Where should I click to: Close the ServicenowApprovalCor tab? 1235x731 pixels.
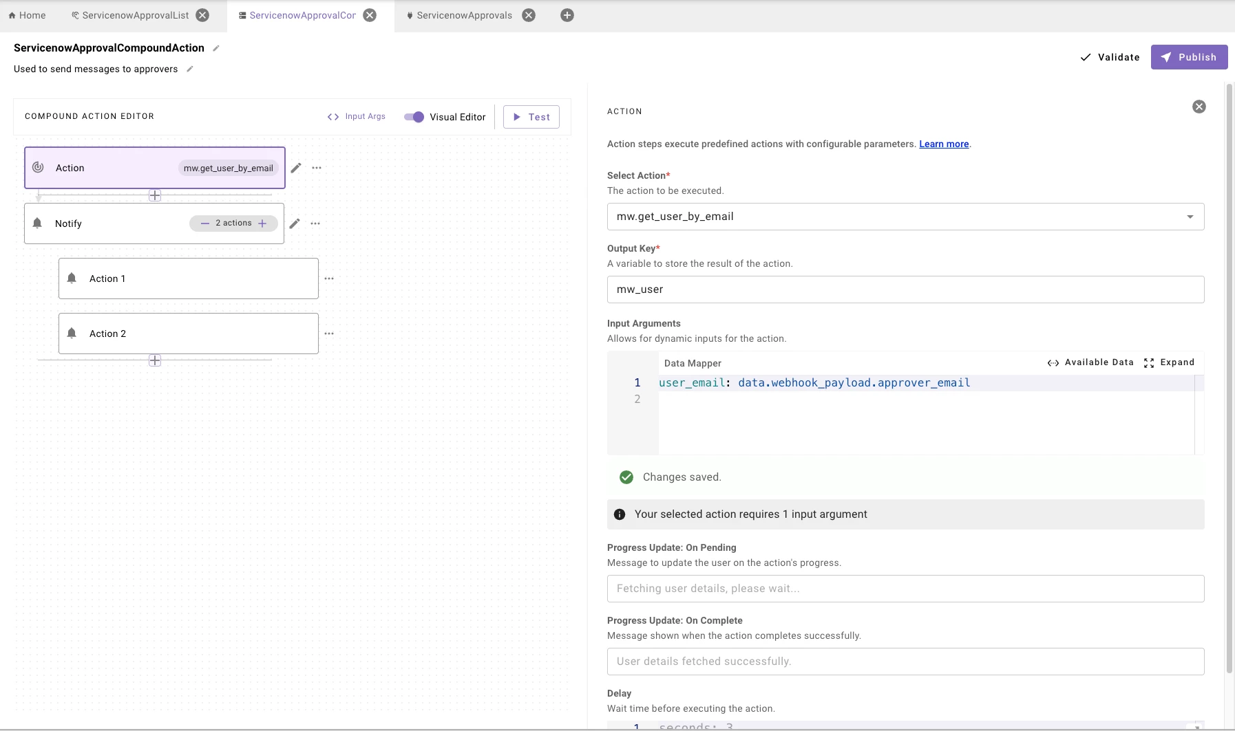370,15
